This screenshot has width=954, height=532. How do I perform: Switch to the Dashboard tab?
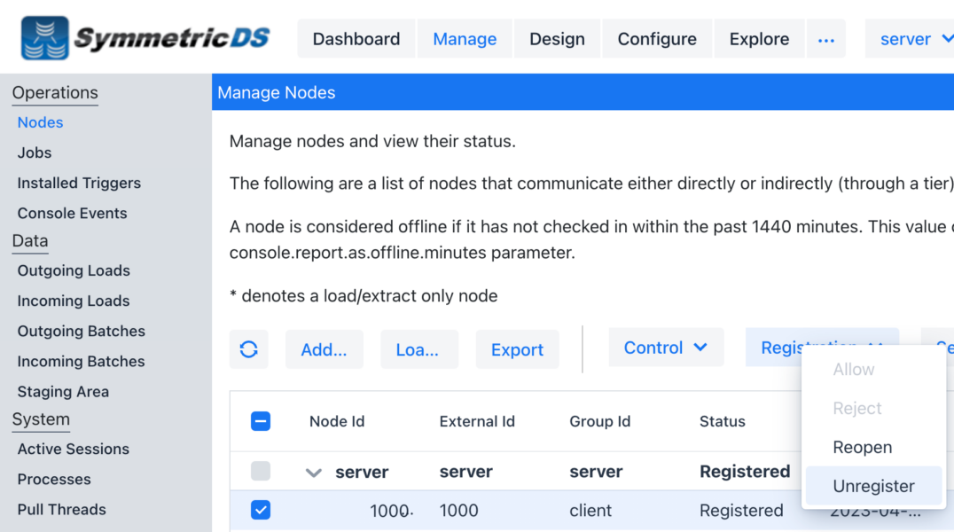coord(356,39)
